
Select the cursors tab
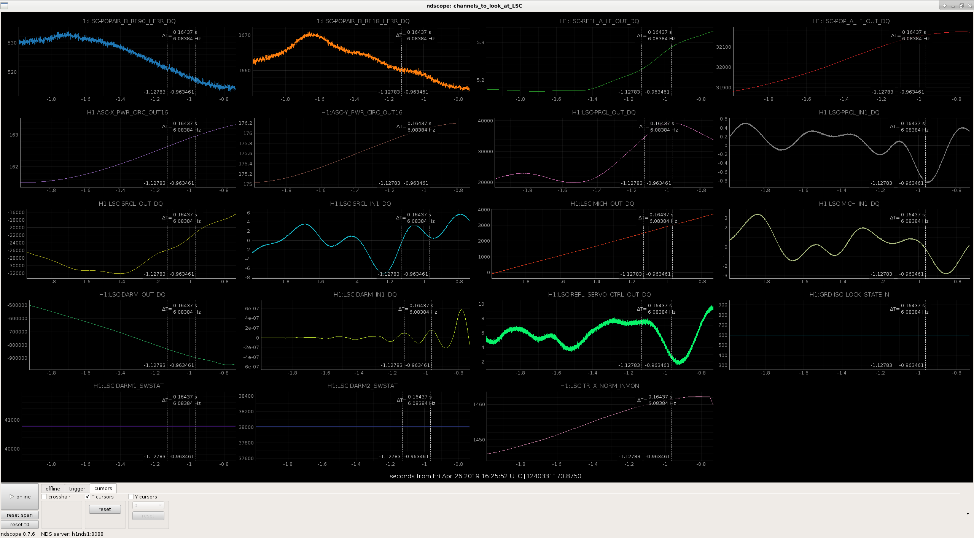click(x=103, y=489)
